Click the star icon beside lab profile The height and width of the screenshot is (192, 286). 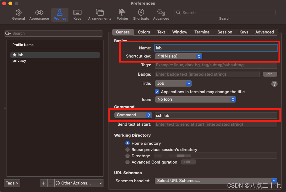point(14,55)
